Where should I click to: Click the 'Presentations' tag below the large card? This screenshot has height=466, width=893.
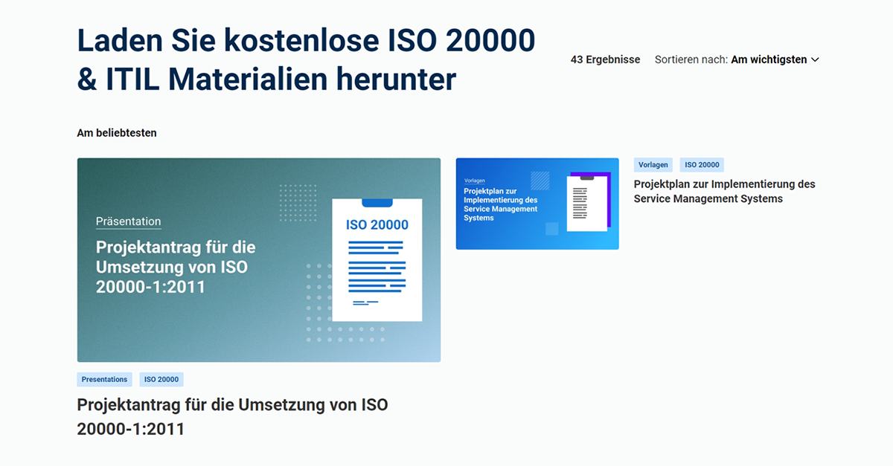click(x=105, y=379)
